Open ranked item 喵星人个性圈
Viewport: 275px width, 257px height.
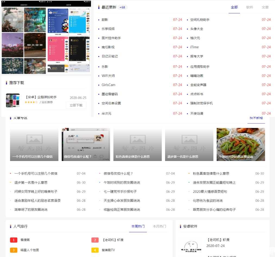coord(30,250)
